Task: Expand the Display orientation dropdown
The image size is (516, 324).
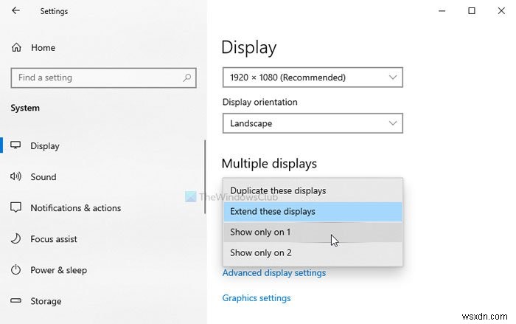Action: tap(313, 123)
